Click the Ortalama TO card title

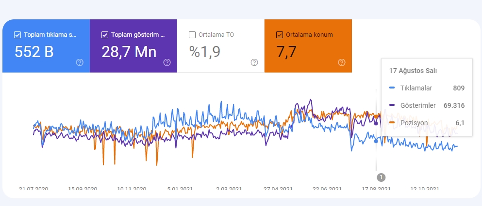216,35
